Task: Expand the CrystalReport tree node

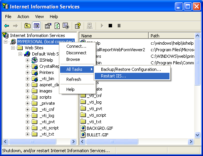Action: pyautogui.click(x=27, y=66)
